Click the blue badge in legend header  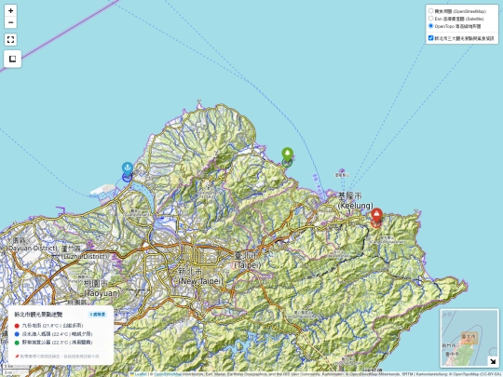97,315
